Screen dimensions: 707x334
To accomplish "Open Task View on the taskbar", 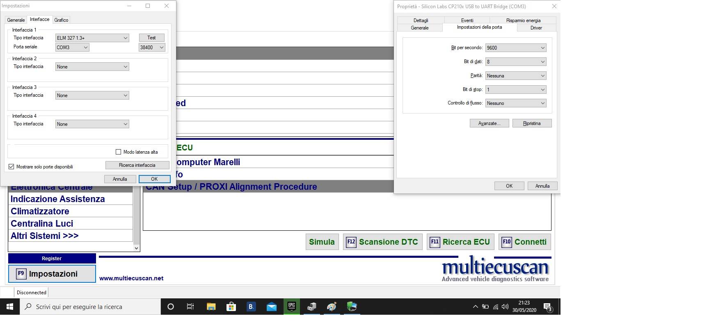I will click(190, 307).
